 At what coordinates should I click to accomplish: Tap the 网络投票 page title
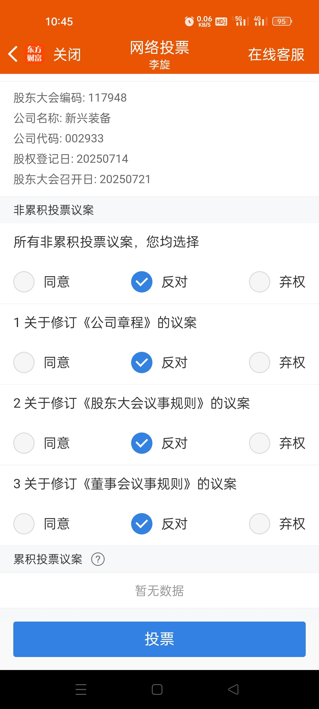[159, 48]
